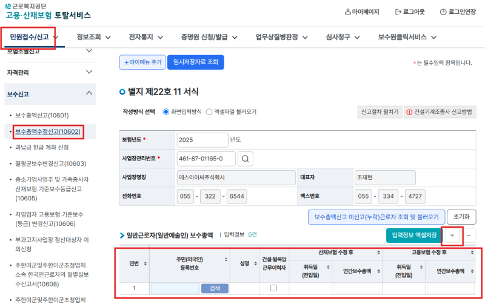Click 사업장명칭 field 에스아이씨주식회사

coord(236,177)
